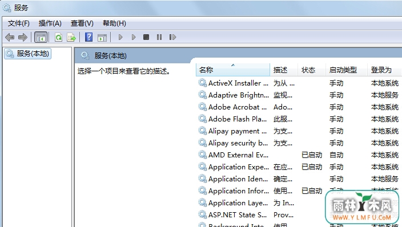The image size is (402, 227).
Task: Click the Pause service icon
Action: coord(159,37)
